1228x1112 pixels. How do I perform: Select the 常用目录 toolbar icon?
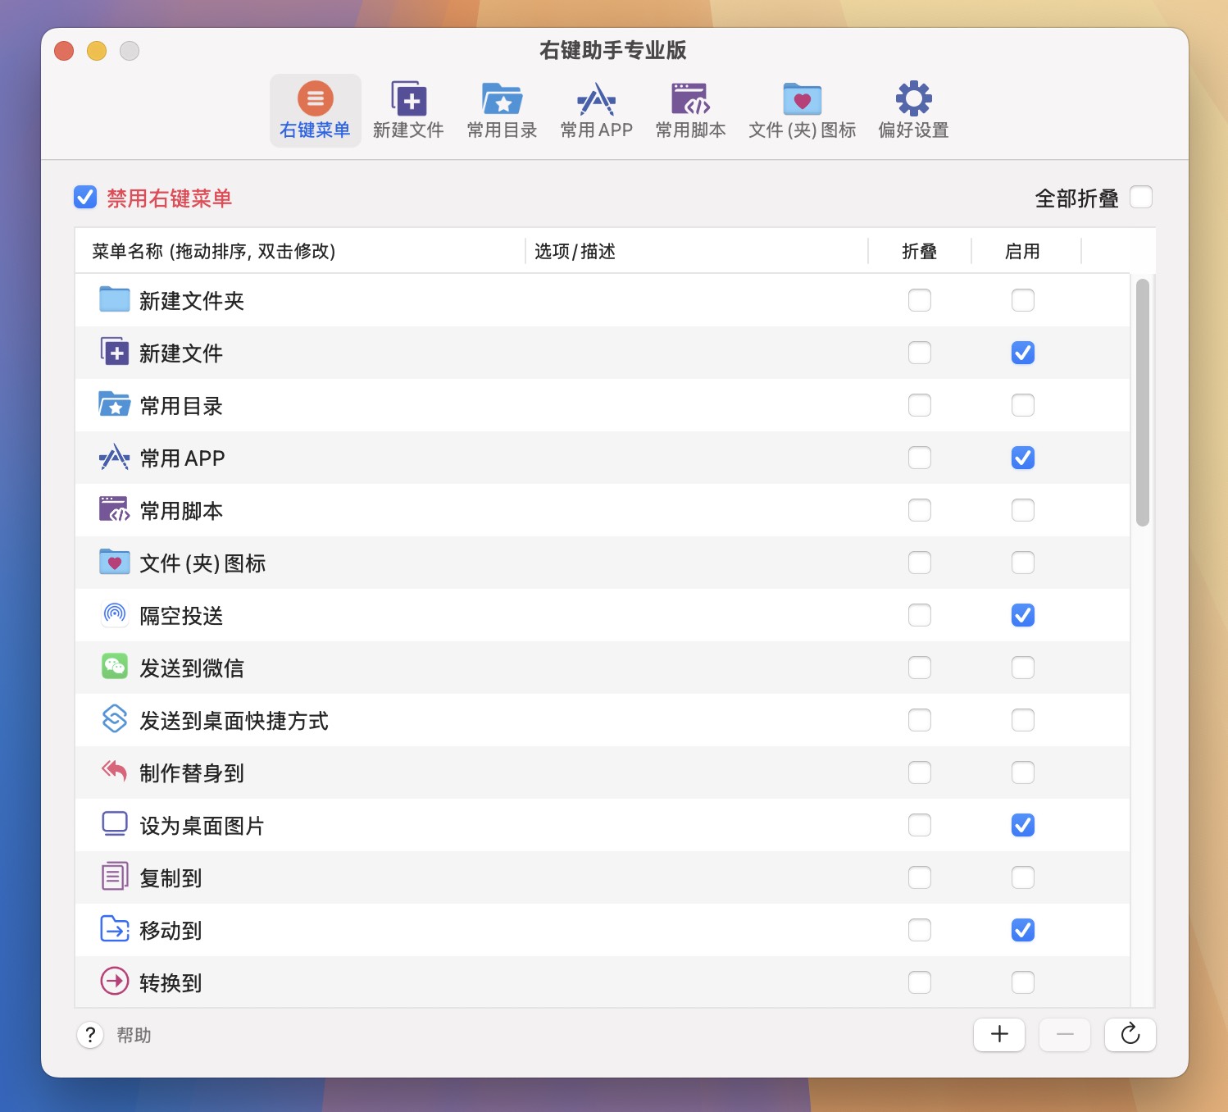coord(502,109)
